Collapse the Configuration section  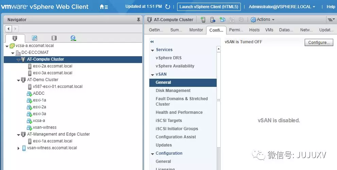tap(152, 154)
